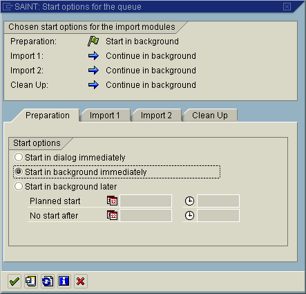
Task: Open calendar icon for Planned start date
Action: [x=112, y=201]
